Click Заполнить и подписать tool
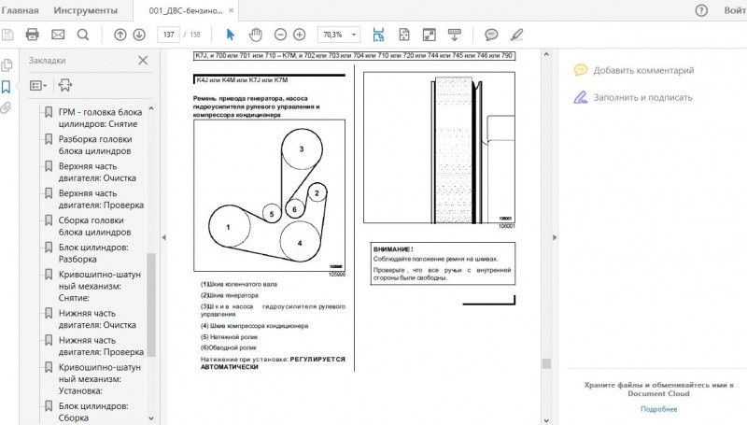This screenshot has height=425, width=747. (x=633, y=98)
